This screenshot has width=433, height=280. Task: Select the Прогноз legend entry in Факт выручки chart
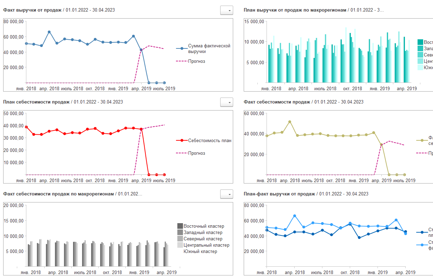[197, 61]
